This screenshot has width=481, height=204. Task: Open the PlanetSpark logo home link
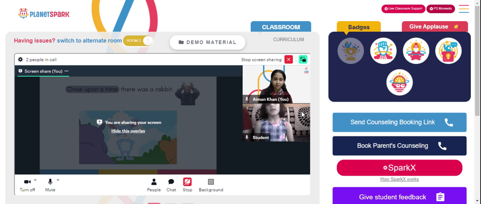tap(44, 13)
